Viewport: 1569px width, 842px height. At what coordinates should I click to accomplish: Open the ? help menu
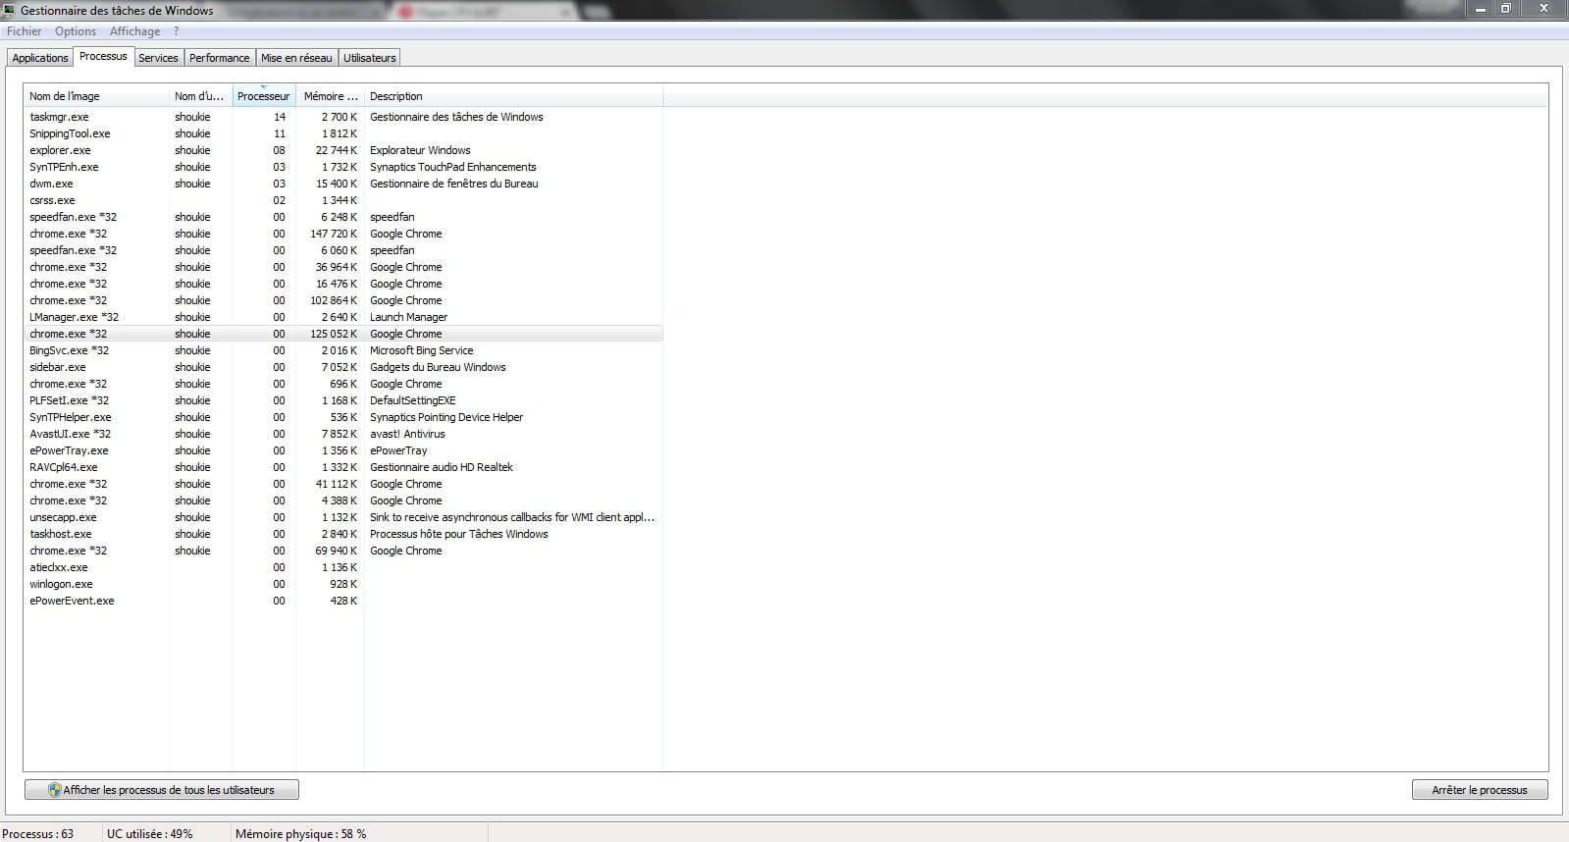[x=177, y=31]
